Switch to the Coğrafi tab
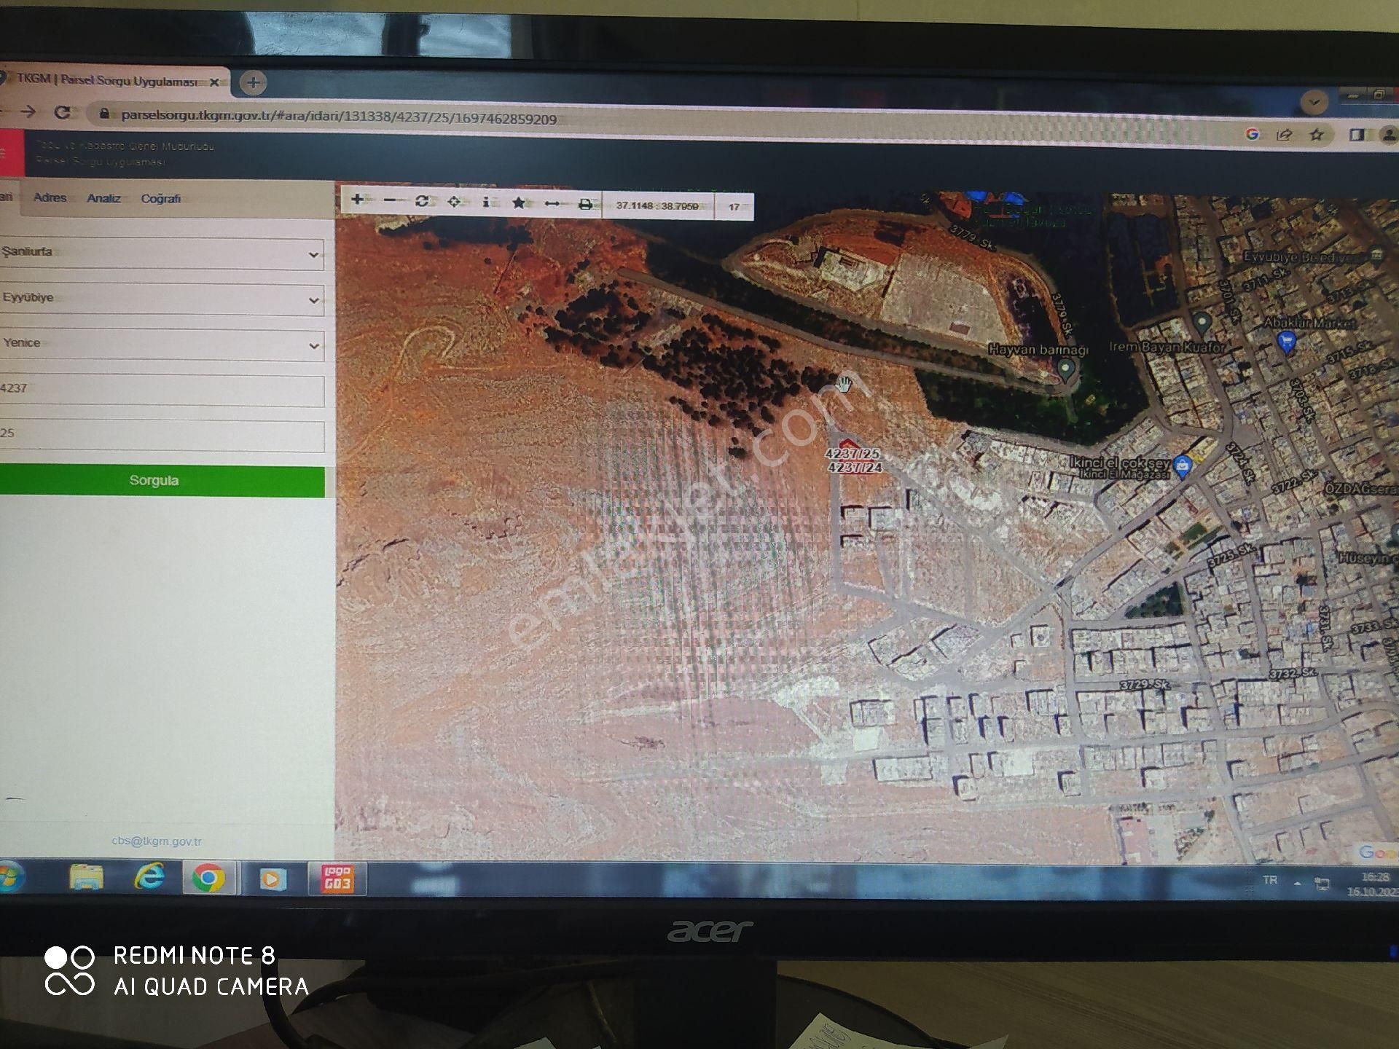 click(x=160, y=199)
